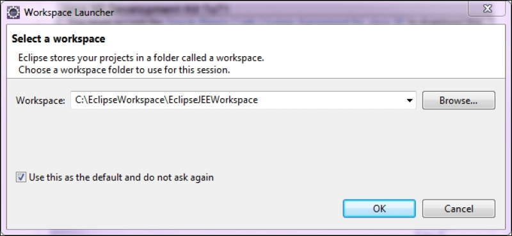Open the Browse... folder chooser

458,101
